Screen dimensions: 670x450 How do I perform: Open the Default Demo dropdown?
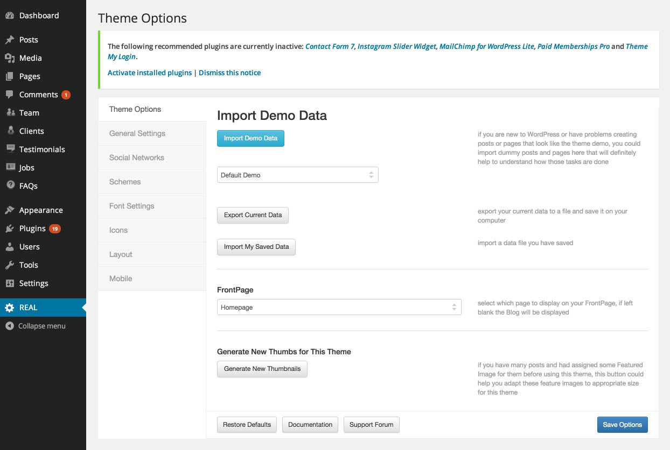[x=297, y=175]
